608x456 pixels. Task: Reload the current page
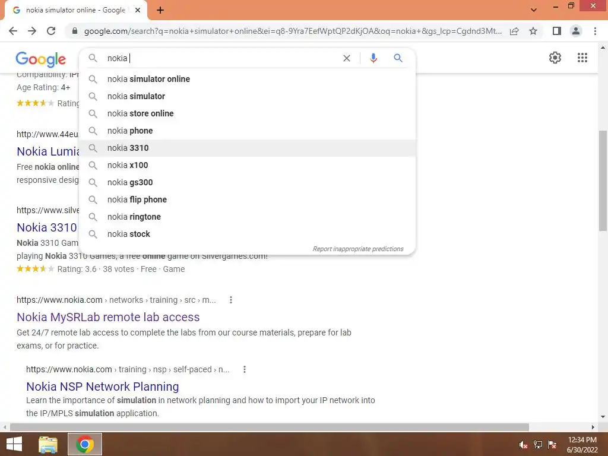51,31
